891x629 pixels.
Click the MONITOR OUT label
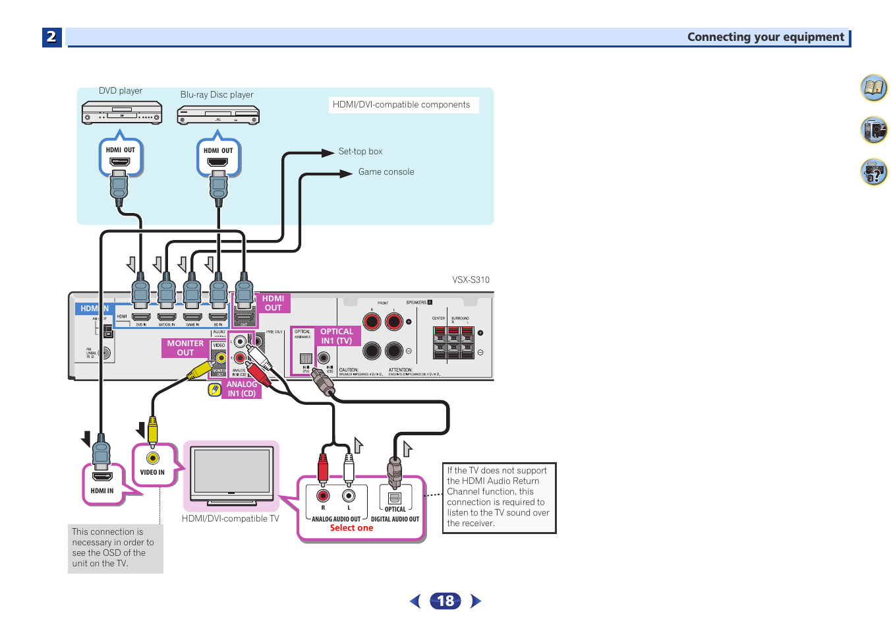coord(185,348)
